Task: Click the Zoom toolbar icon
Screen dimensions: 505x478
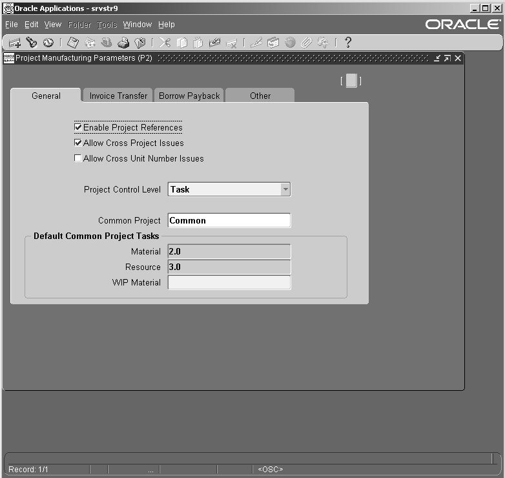Action: (273, 43)
